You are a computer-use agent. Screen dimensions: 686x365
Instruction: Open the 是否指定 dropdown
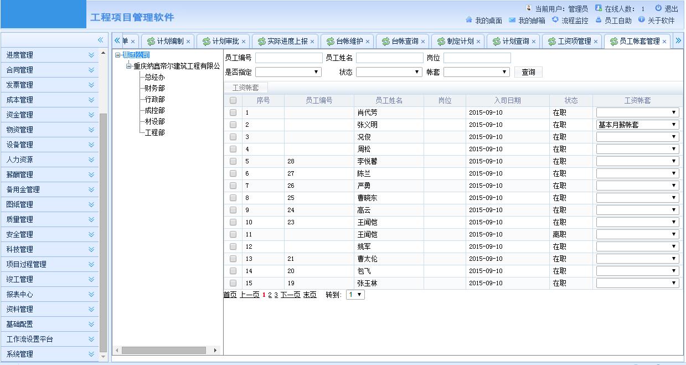point(288,72)
